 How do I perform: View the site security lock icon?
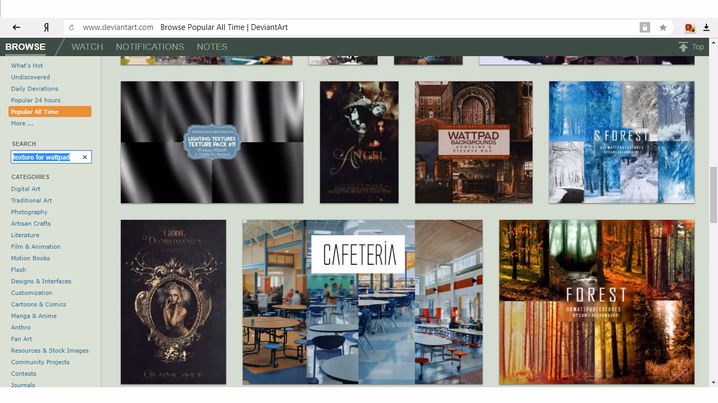click(644, 27)
